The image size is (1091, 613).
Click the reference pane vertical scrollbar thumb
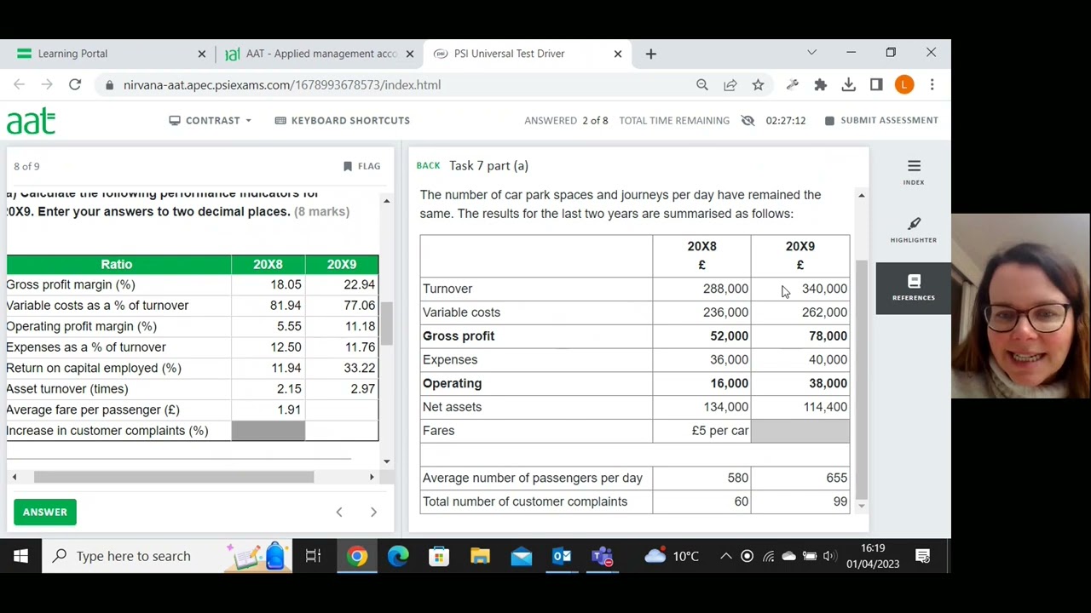click(861, 379)
